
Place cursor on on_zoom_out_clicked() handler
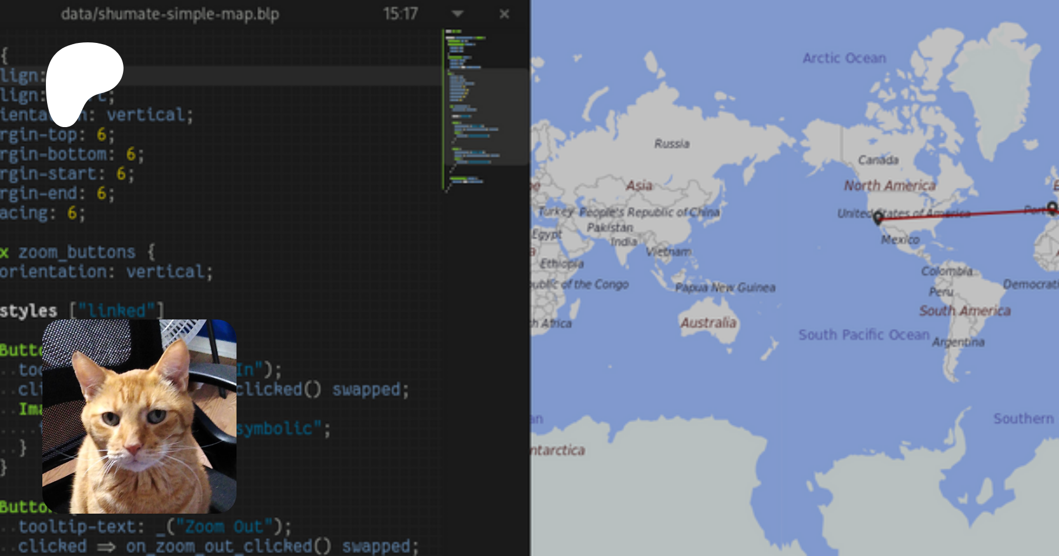(228, 546)
